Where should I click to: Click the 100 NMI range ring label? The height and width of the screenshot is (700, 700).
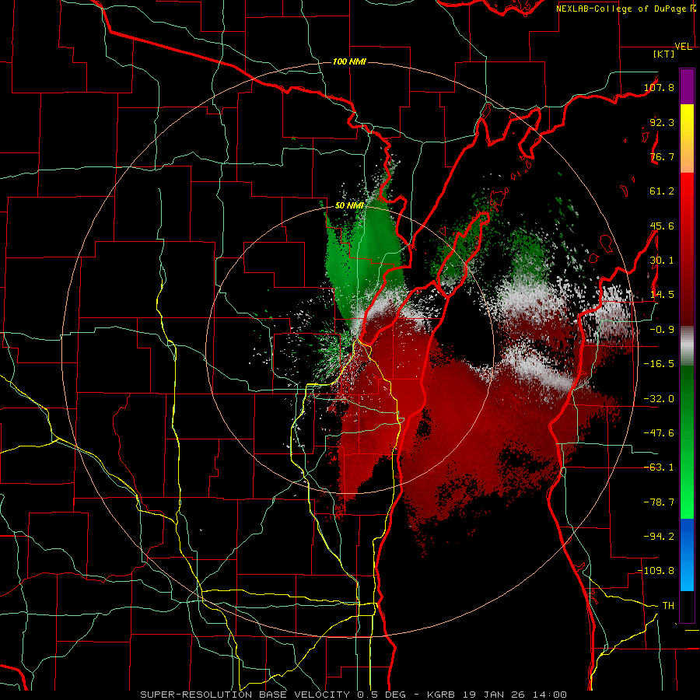tap(349, 61)
